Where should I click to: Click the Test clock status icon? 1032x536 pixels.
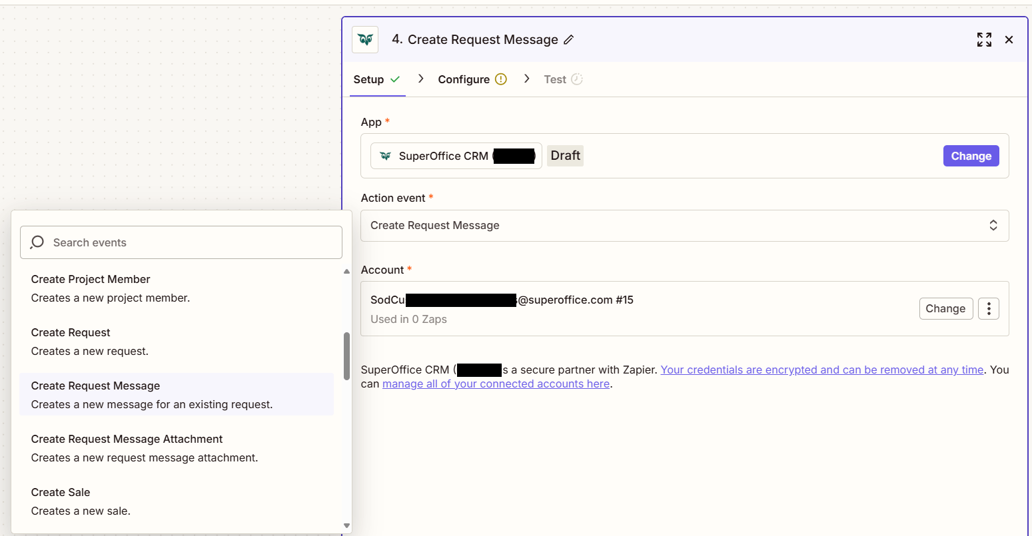577,79
